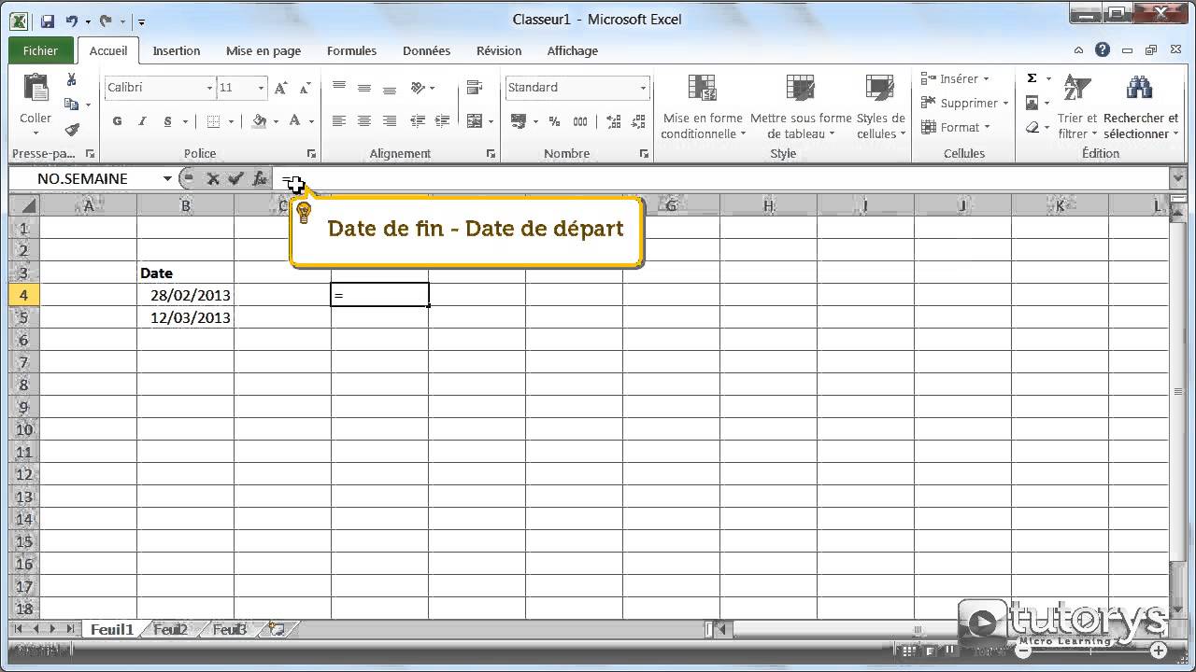The width and height of the screenshot is (1196, 672).
Task: Toggle align text left
Action: point(339,121)
